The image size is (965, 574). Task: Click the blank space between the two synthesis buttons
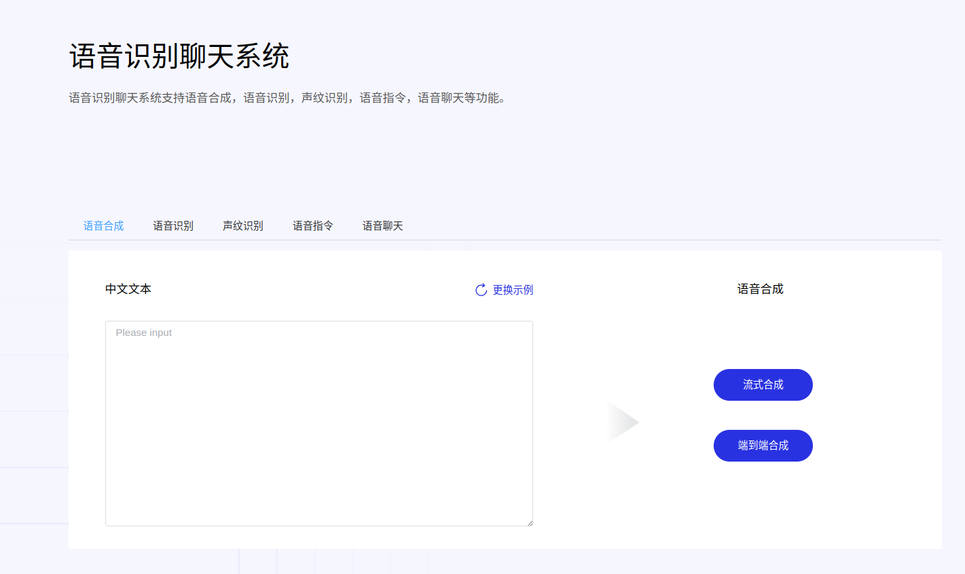pos(763,415)
